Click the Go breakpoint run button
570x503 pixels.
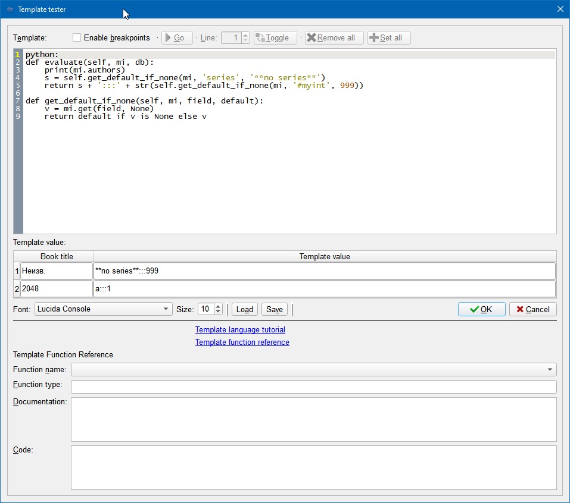tap(177, 38)
